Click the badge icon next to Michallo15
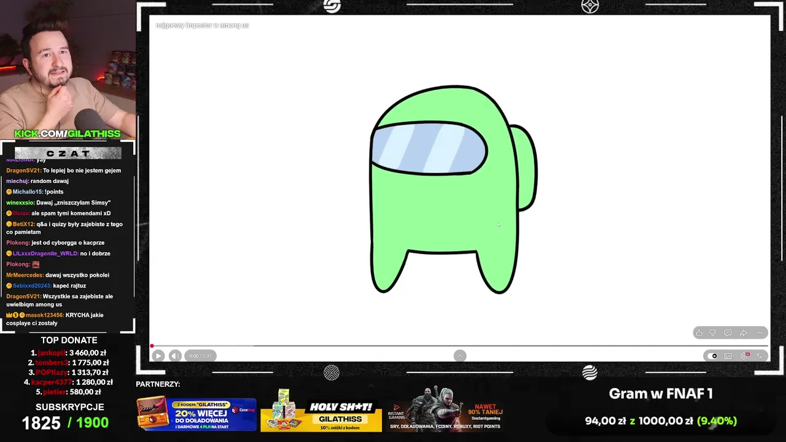The width and height of the screenshot is (786, 442). 9,192
